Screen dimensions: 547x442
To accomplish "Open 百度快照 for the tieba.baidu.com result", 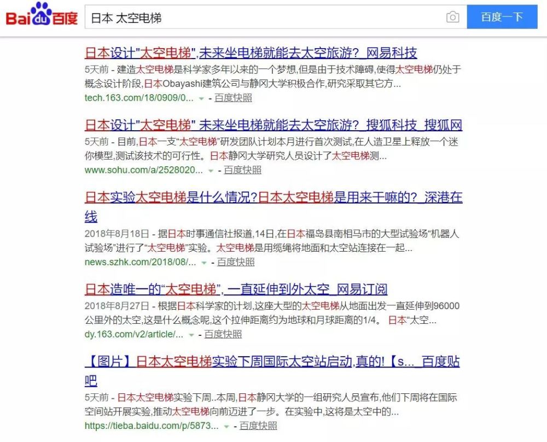I will pos(258,426).
